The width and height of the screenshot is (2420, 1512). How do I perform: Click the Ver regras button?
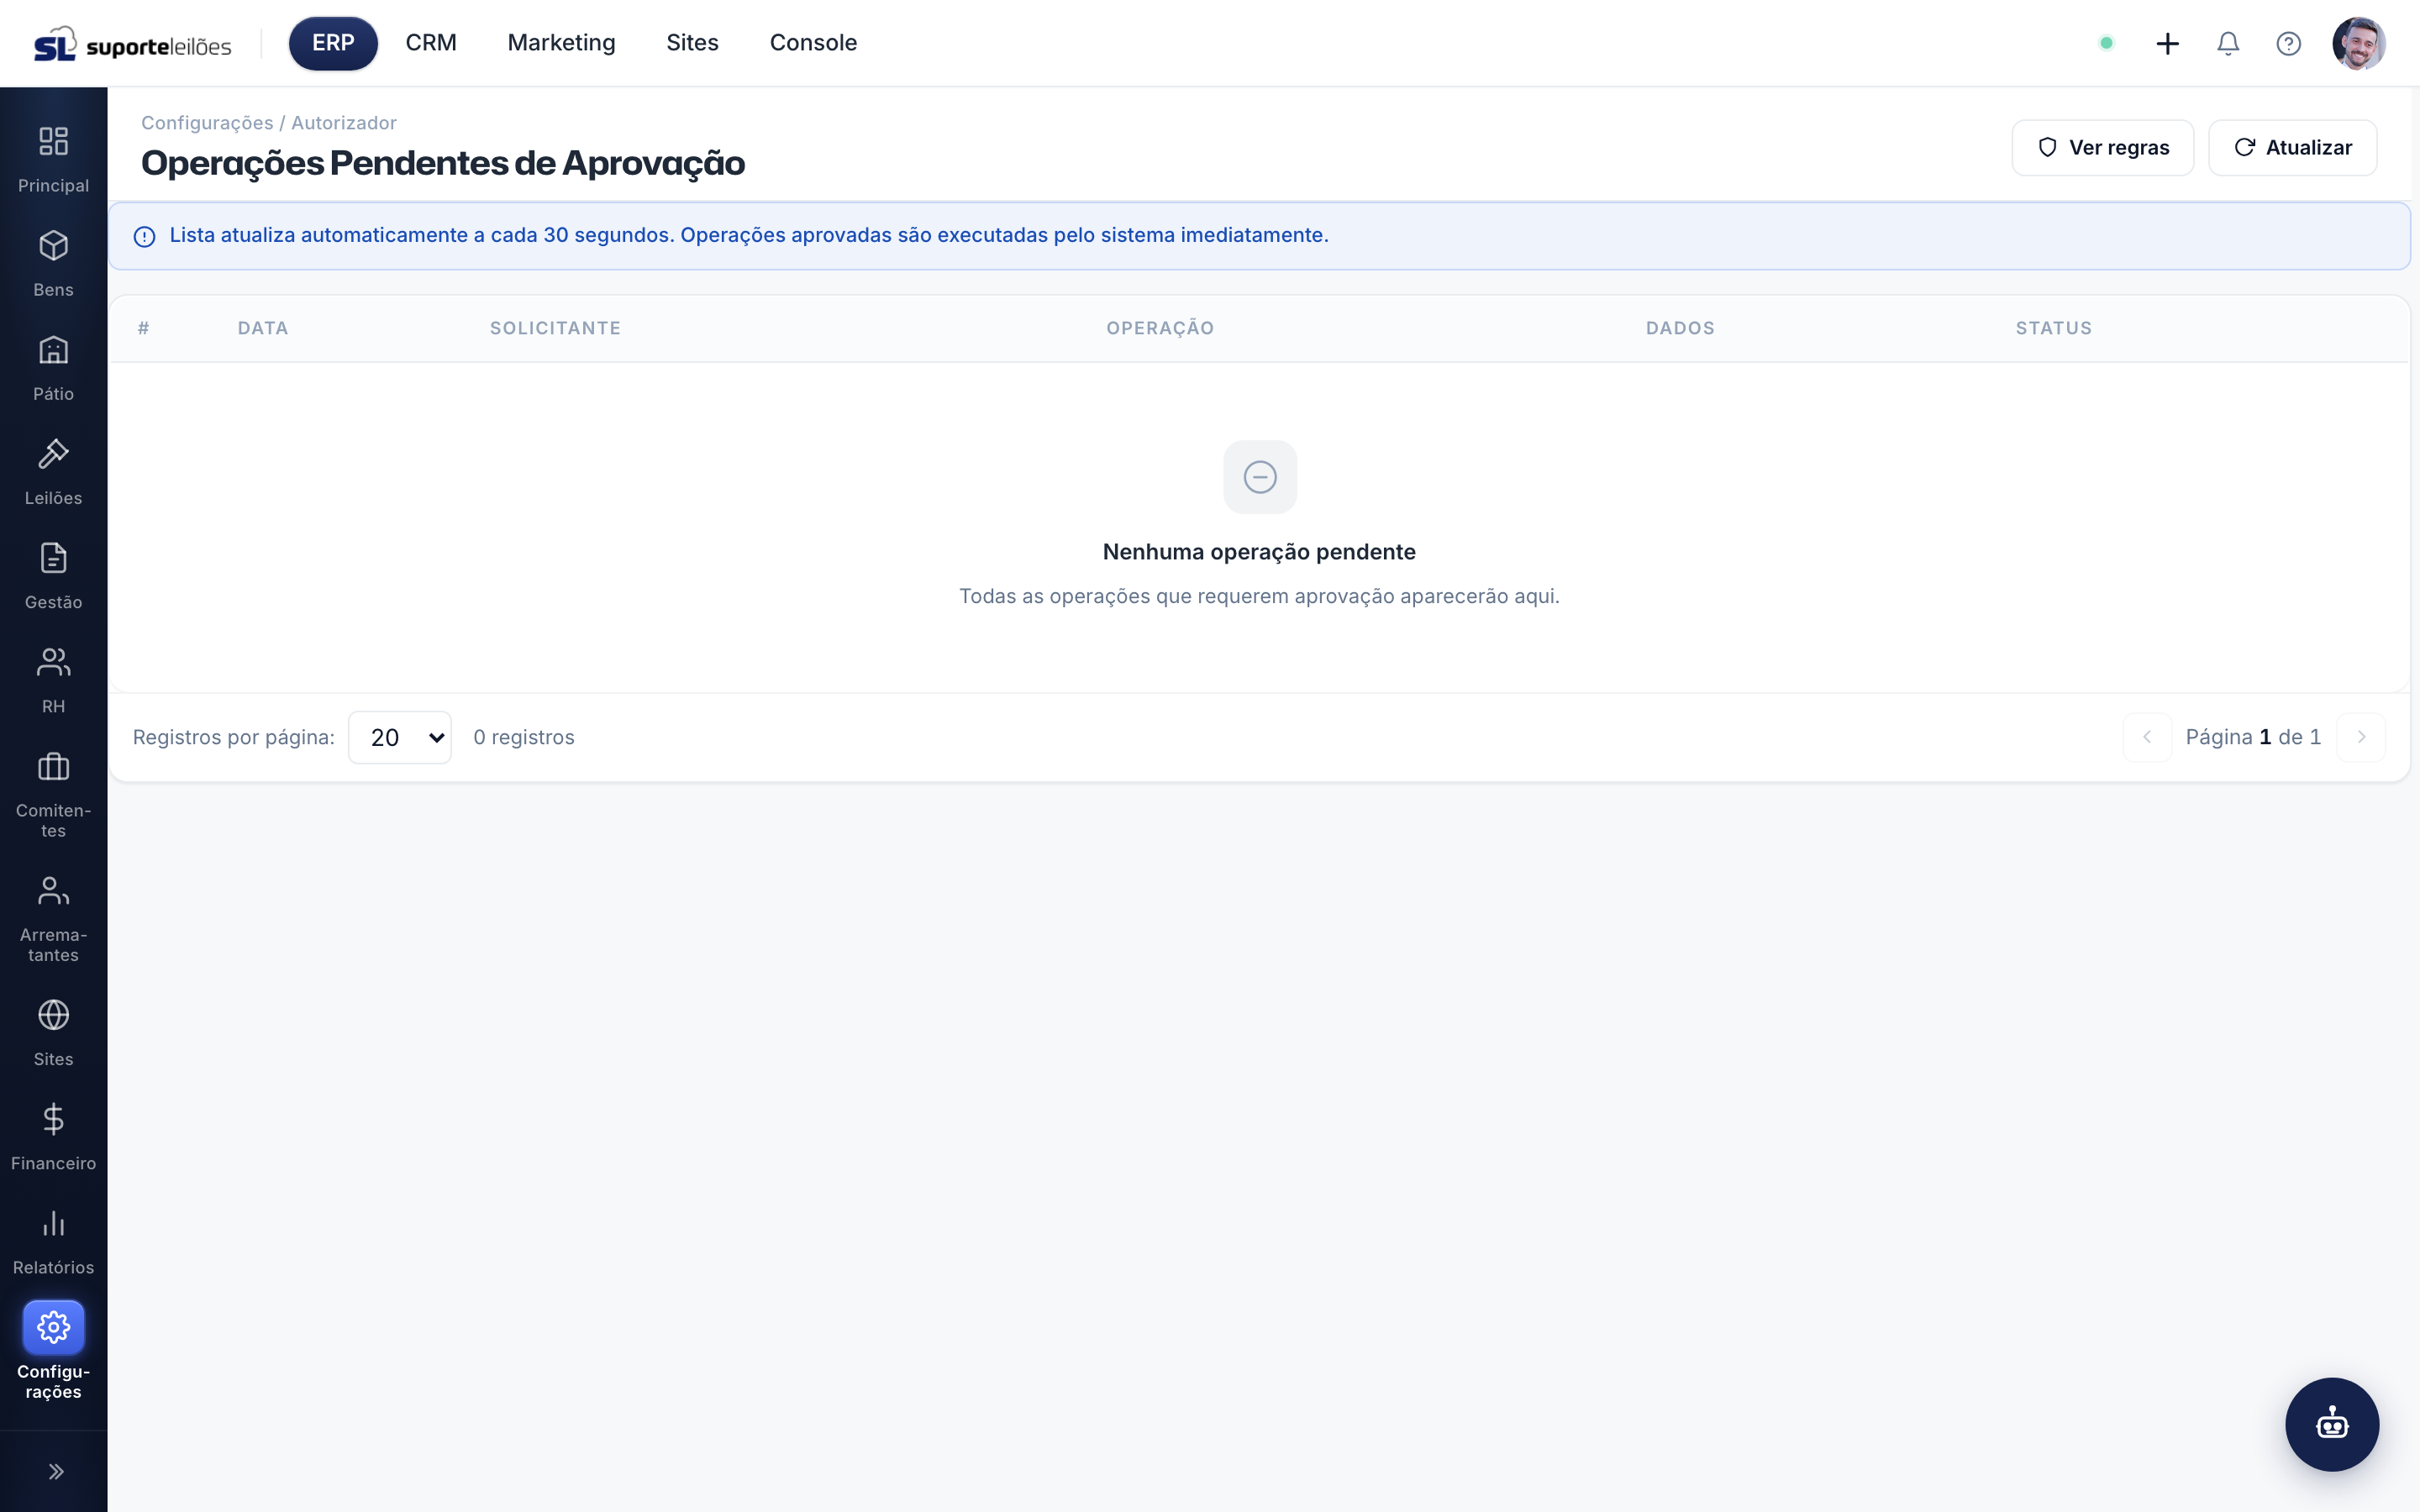coord(2103,148)
